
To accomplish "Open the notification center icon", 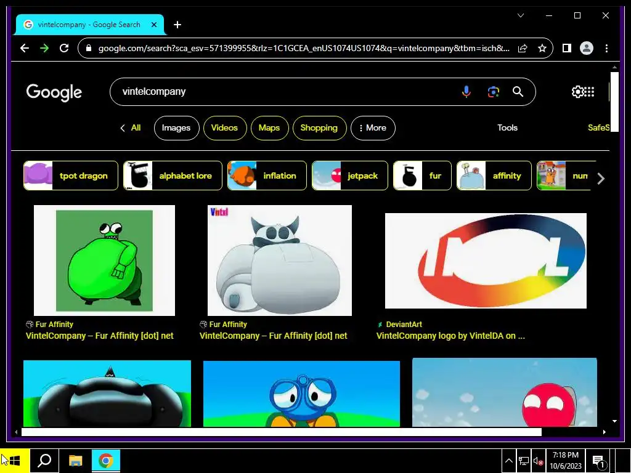I will click(x=599, y=461).
